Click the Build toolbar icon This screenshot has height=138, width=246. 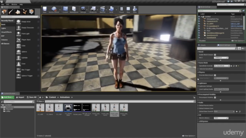(111, 10)
